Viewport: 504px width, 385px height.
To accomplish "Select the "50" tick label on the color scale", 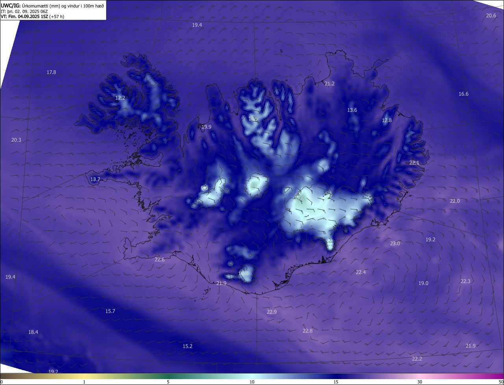I will pyautogui.click(x=501, y=382).
